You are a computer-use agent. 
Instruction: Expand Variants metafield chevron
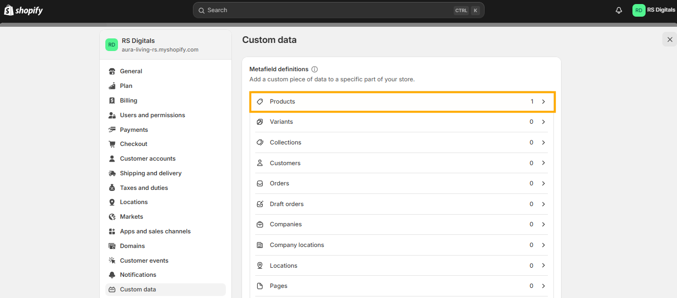click(543, 122)
